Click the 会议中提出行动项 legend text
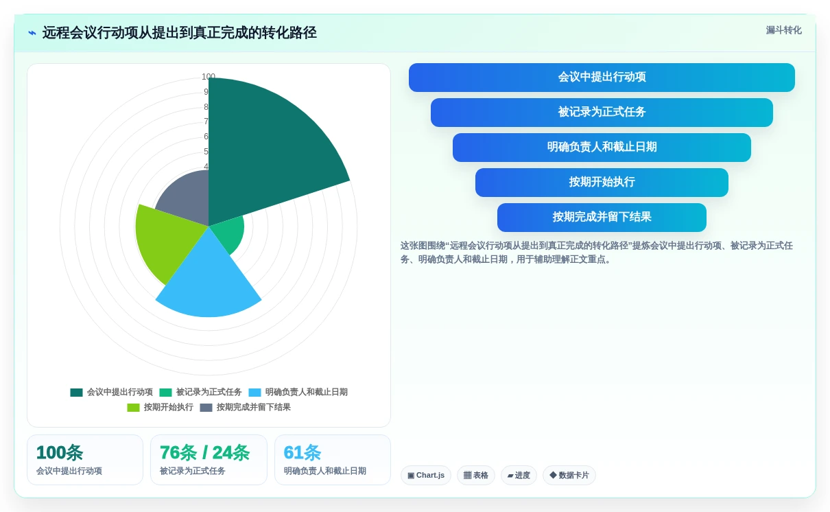830x512 pixels. [120, 393]
